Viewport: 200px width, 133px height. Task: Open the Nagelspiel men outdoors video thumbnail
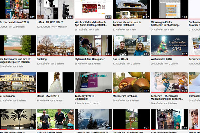click(55, 119)
